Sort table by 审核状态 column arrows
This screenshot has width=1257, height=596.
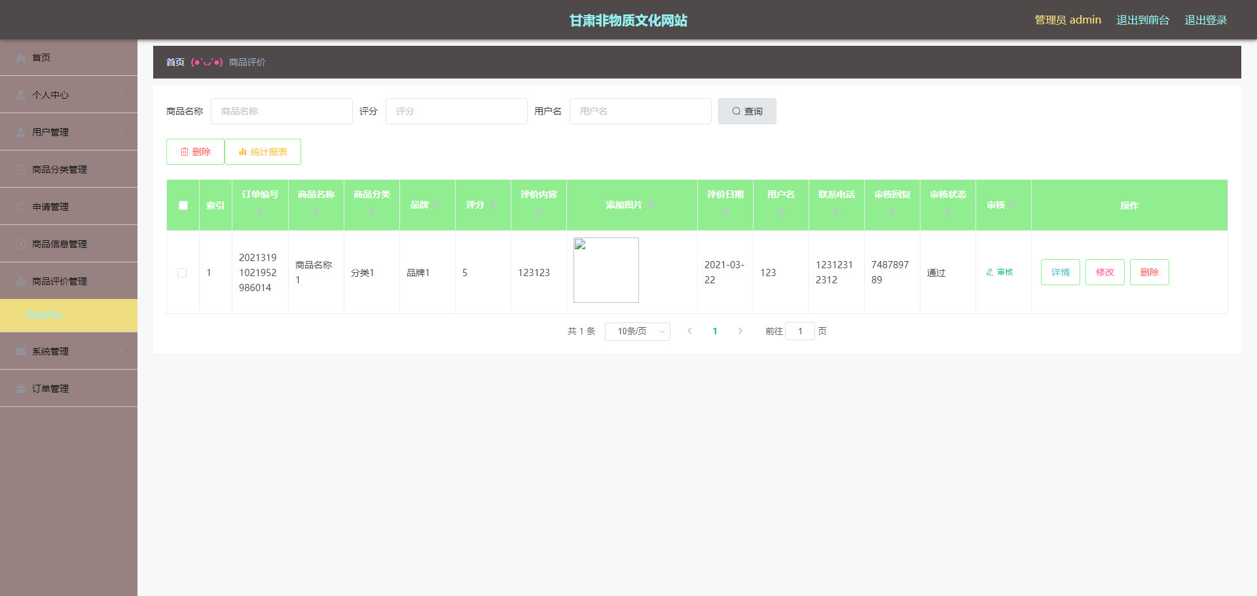click(947, 212)
